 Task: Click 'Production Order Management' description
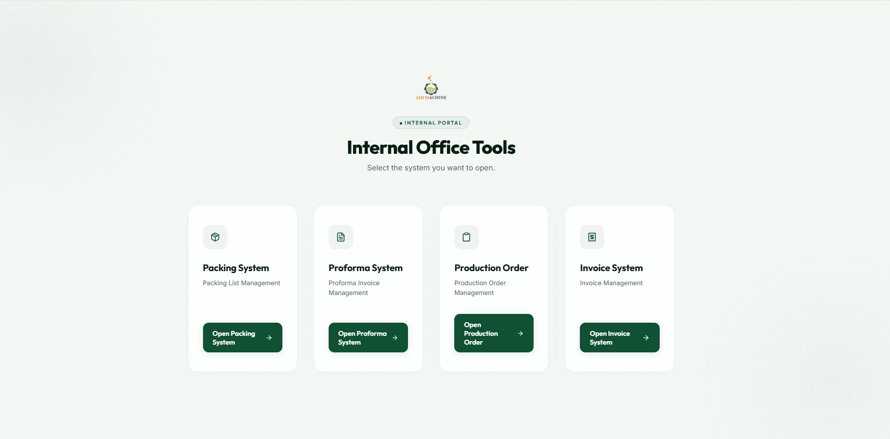(x=480, y=288)
